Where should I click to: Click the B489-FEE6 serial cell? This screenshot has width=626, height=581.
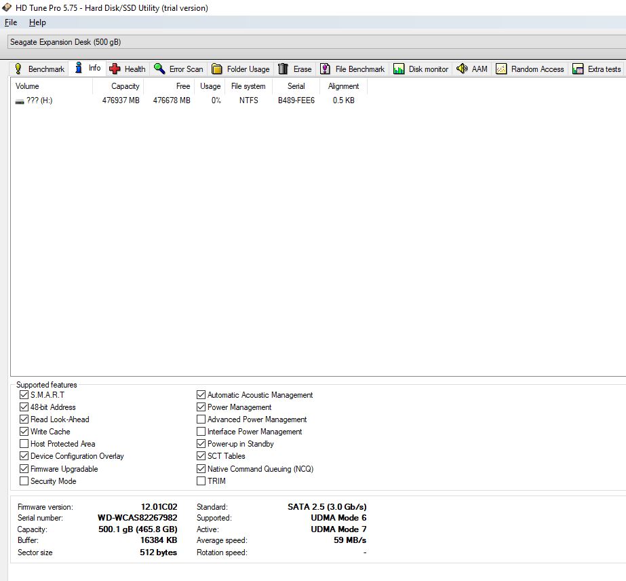coord(296,100)
